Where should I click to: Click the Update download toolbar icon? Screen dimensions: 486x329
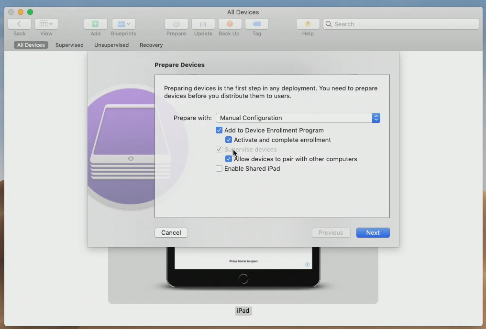click(x=203, y=24)
